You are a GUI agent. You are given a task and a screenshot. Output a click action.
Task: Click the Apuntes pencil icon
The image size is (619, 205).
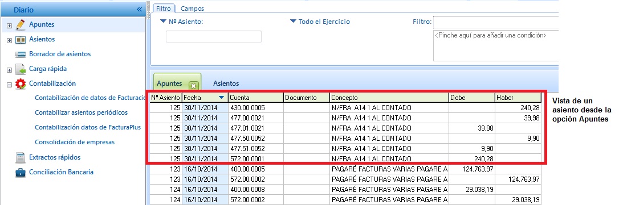21,25
